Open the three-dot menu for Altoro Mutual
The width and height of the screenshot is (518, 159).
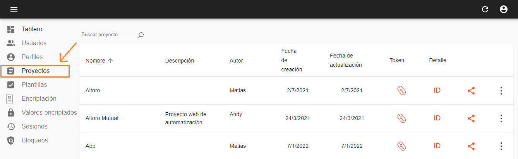(501, 118)
